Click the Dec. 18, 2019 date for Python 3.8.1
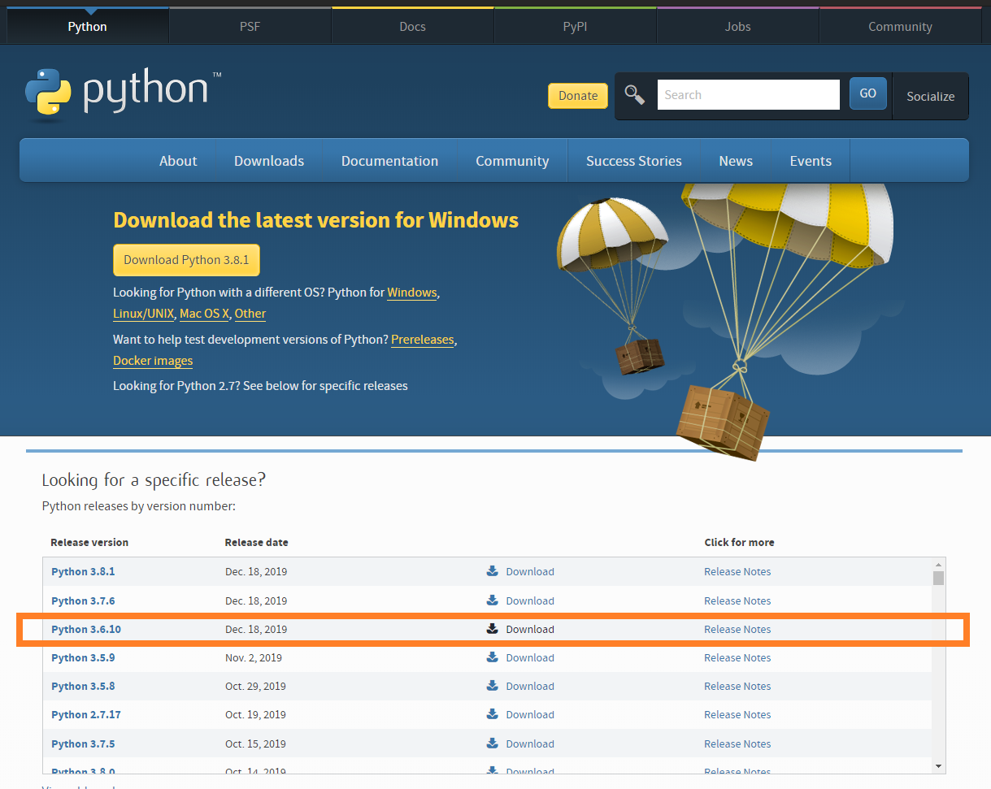 pyautogui.click(x=256, y=571)
